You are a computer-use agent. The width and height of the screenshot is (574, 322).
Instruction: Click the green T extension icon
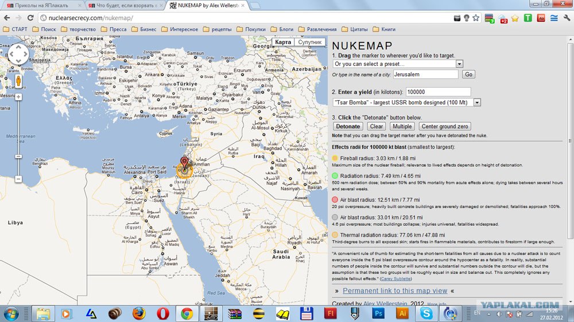(x=528, y=18)
